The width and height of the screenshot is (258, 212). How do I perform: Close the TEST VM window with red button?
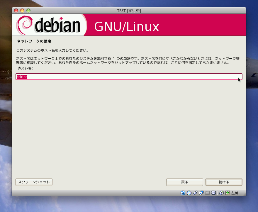16,11
